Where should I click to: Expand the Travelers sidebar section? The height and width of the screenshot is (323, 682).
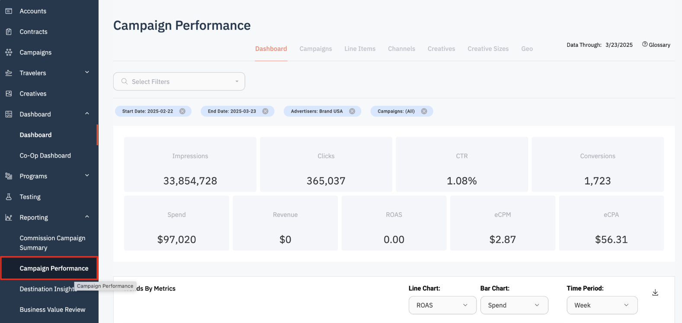point(87,72)
